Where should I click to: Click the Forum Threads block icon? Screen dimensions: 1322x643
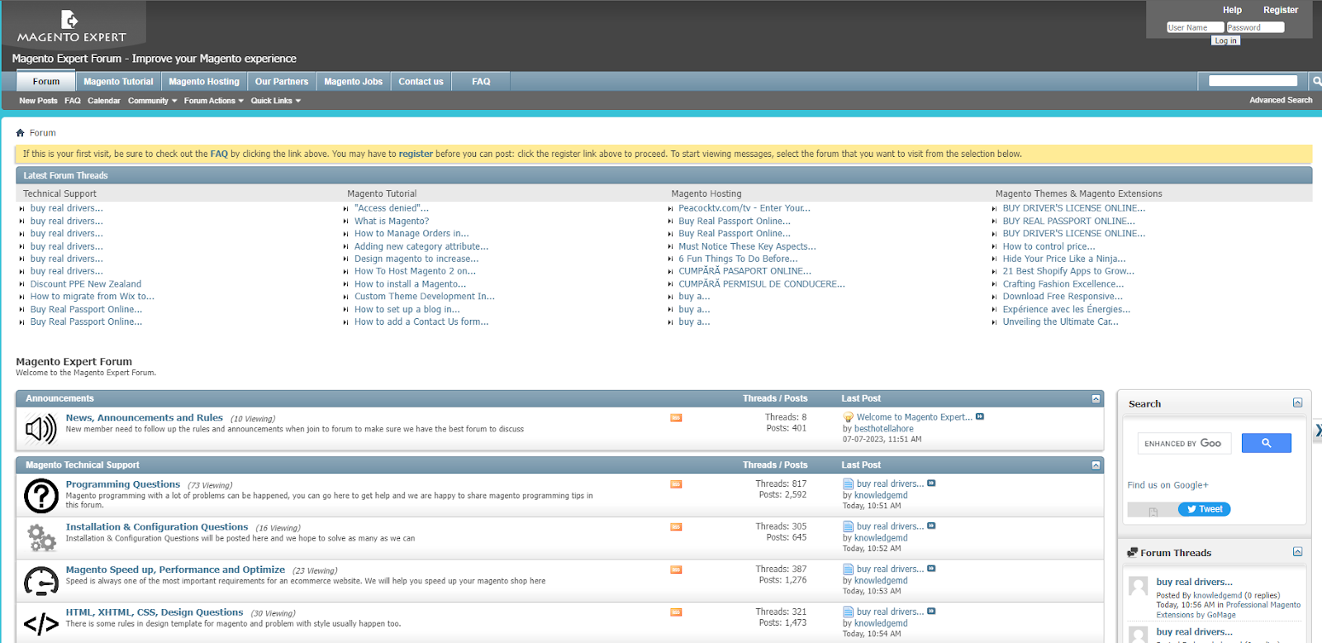pos(1133,553)
